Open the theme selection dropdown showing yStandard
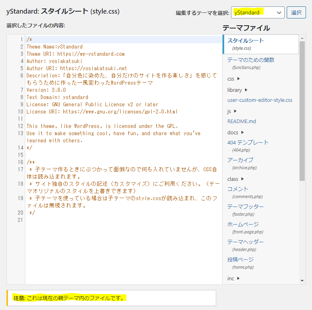The image size is (312, 310). click(x=258, y=12)
